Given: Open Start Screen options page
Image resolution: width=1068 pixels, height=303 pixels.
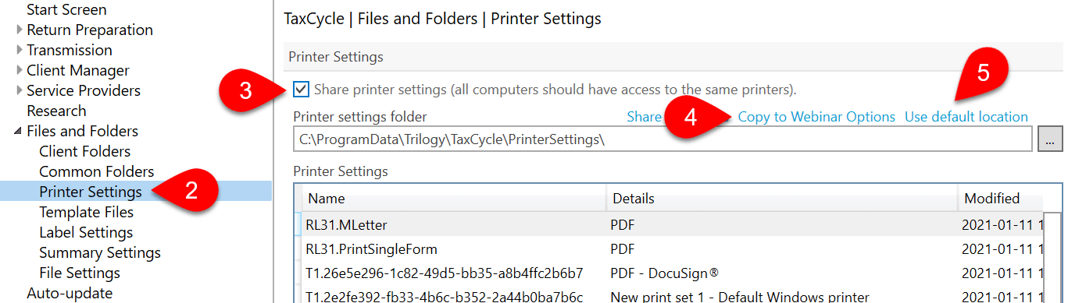Looking at the screenshot, I should click(66, 10).
